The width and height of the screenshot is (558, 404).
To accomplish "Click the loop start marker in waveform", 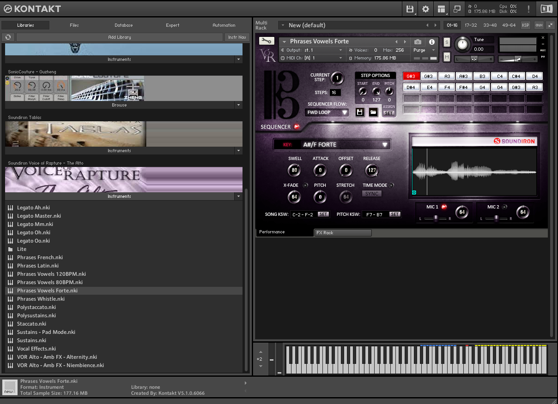I will click(x=414, y=192).
